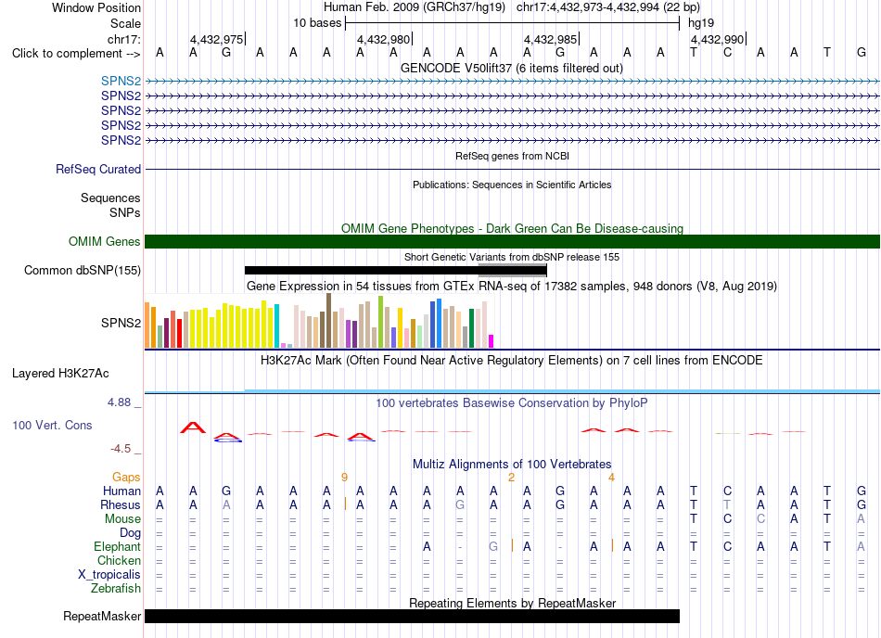The image size is (881, 638).
Task: Open the "OMIM Genes" track label
Action: click(105, 241)
